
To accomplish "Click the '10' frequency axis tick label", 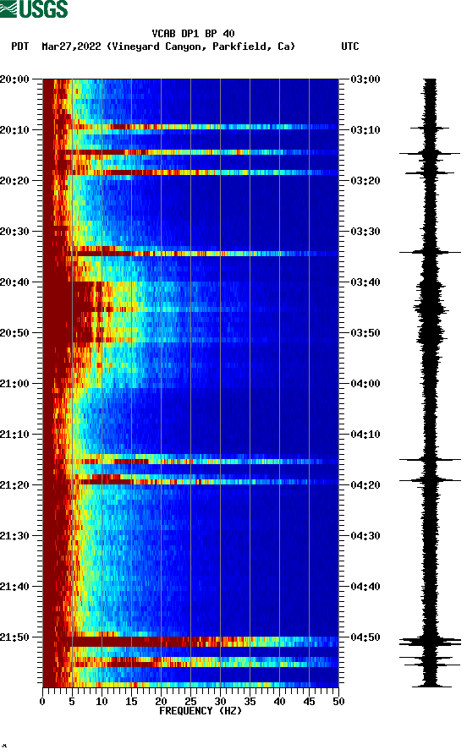I will [x=102, y=702].
